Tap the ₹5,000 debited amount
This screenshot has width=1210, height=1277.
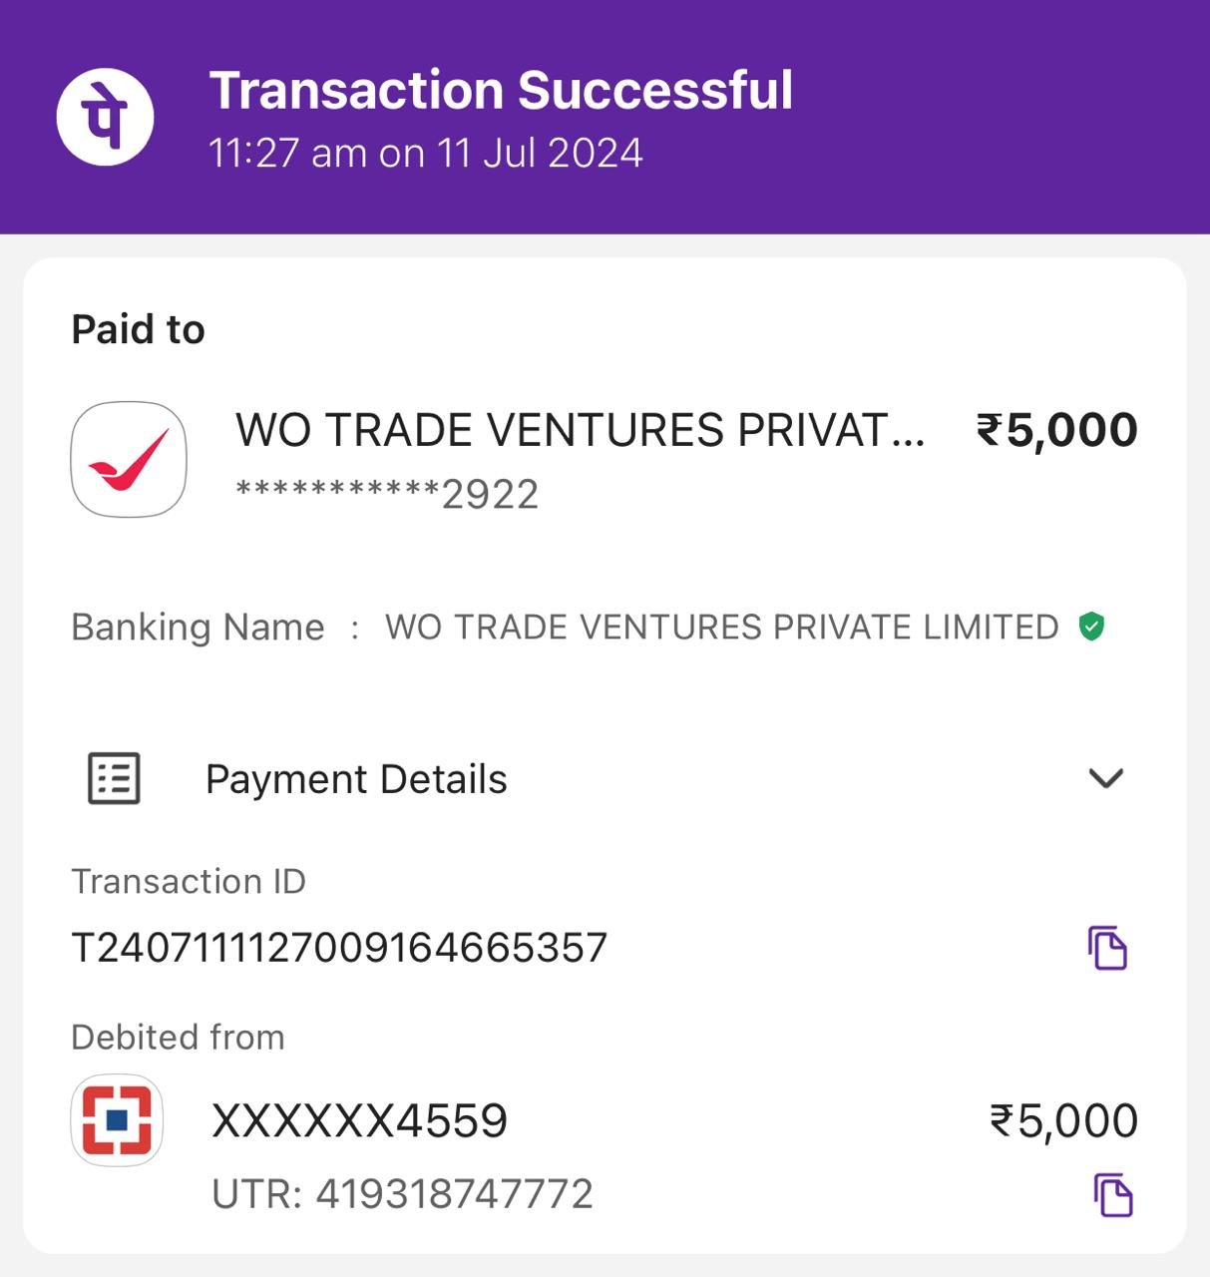point(1063,1121)
